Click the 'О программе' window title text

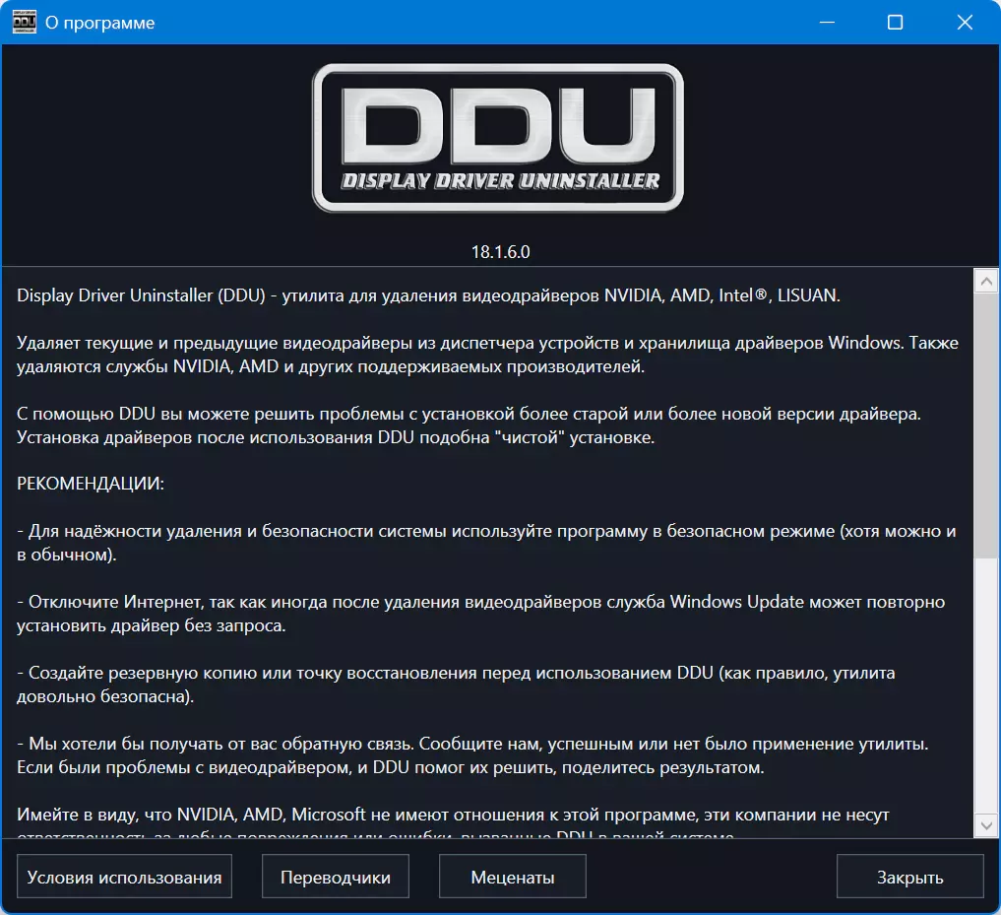[99, 23]
